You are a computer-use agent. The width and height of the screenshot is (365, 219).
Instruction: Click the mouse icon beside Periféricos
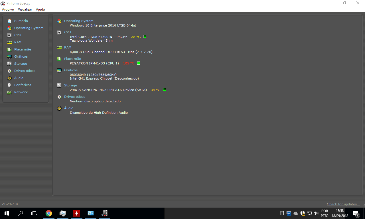(x=9, y=85)
